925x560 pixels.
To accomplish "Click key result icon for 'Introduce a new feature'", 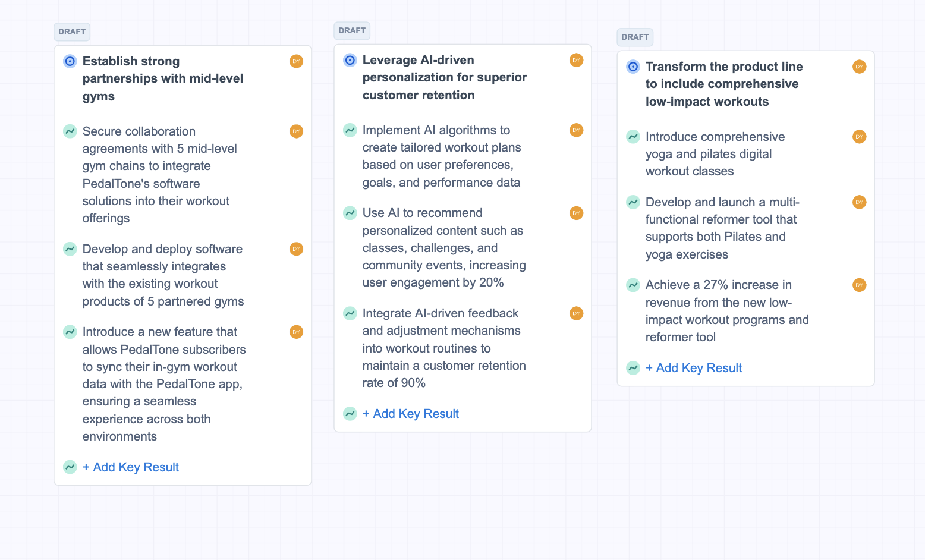I will pos(70,332).
